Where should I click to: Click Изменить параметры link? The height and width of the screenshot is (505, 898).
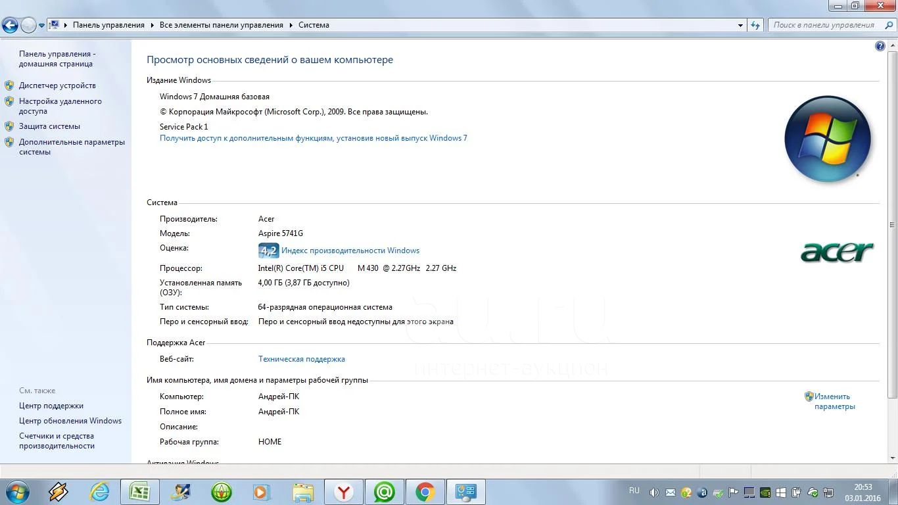coord(834,401)
